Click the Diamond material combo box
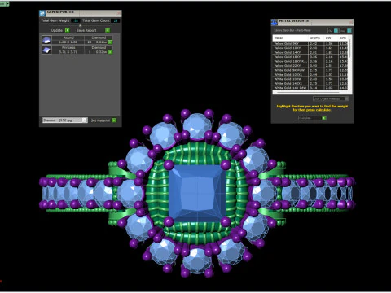 point(64,120)
